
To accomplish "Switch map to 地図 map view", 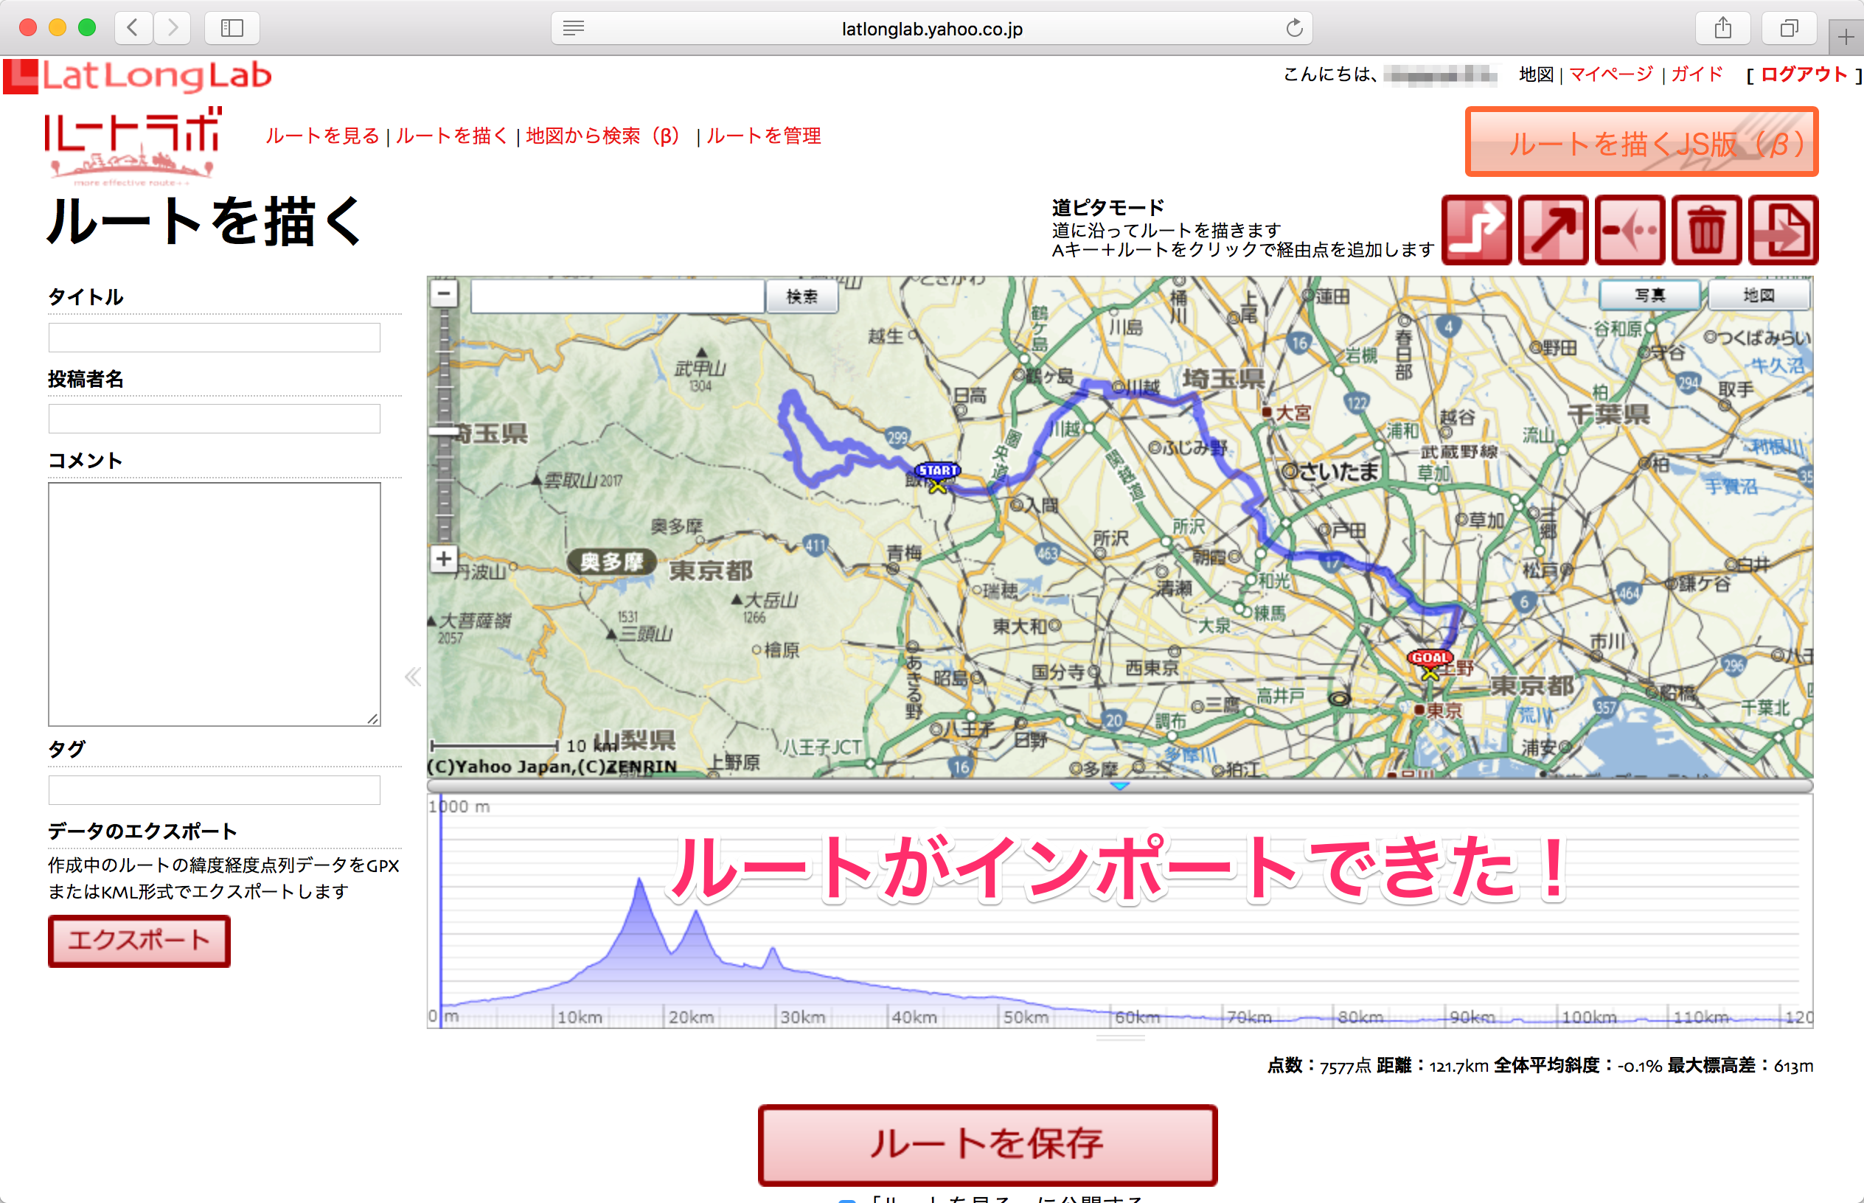I will tap(1759, 296).
